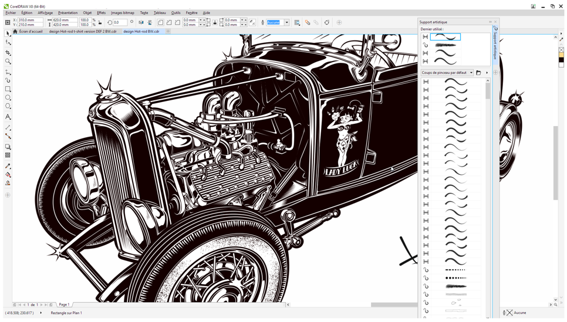
Task: Click Mirror vertically icon in property bar
Action: (149, 22)
